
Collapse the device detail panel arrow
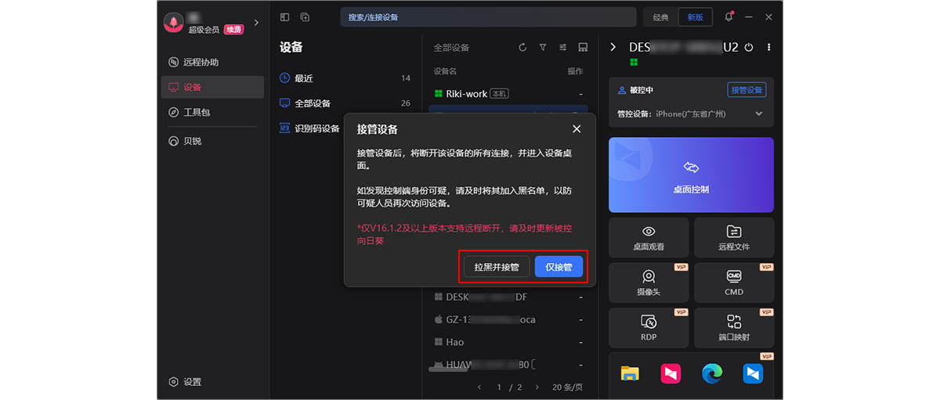[613, 47]
